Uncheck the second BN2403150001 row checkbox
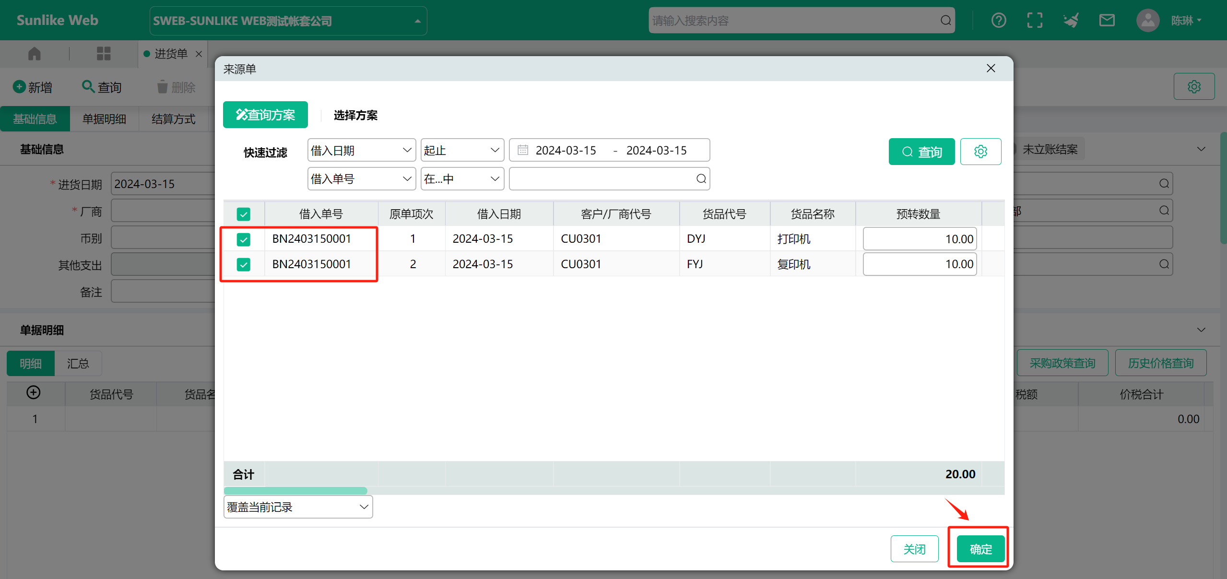Screen dimensions: 1227x579 [x=243, y=264]
